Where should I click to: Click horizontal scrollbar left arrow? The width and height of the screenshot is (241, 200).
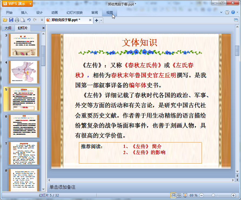pos(49,180)
